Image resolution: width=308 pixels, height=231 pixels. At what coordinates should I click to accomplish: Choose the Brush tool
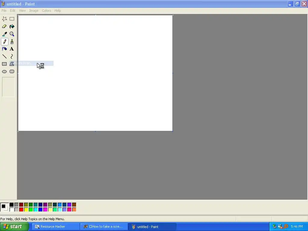(x=12, y=42)
